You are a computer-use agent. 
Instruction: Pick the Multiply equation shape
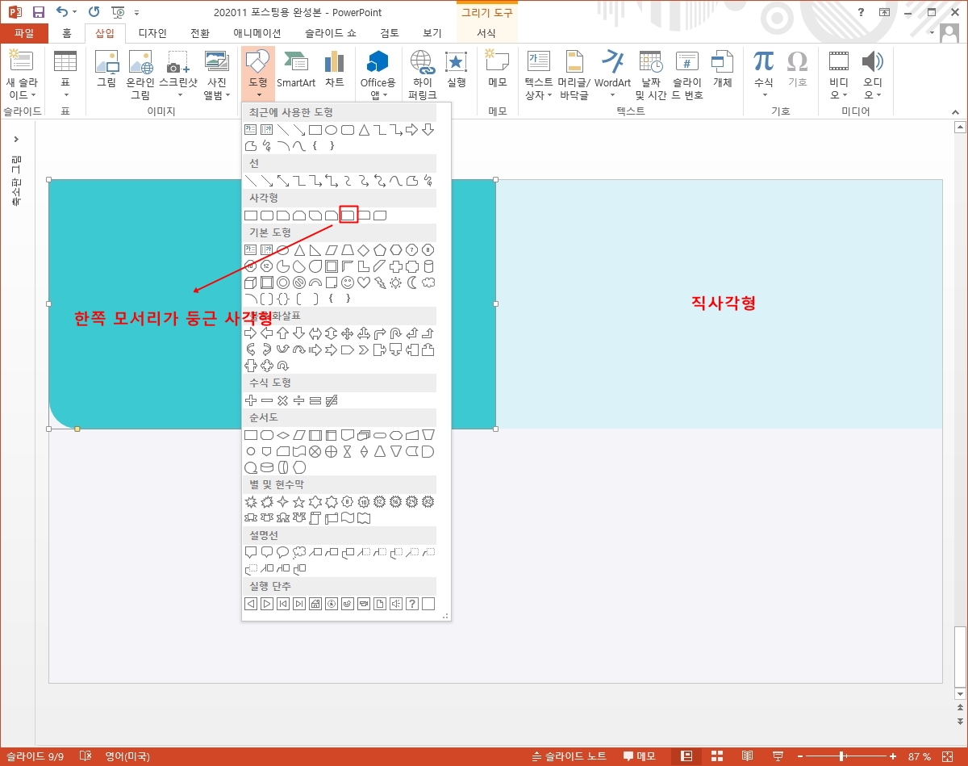click(x=282, y=400)
